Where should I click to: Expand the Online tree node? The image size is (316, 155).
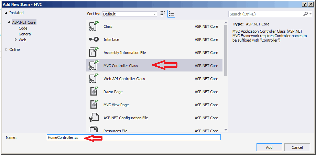tap(7, 49)
